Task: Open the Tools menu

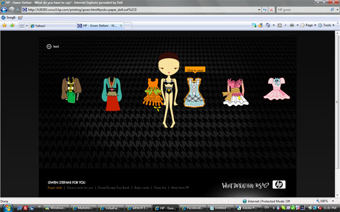Action: (326, 25)
